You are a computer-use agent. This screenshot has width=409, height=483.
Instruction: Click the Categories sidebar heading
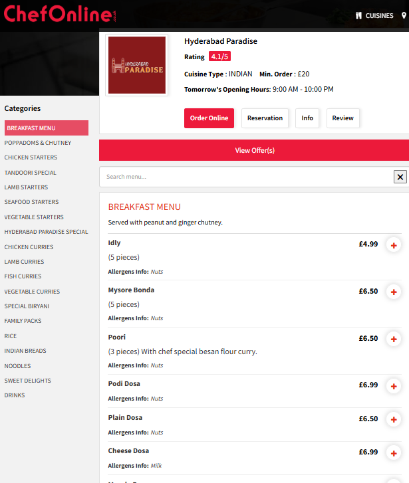click(22, 108)
